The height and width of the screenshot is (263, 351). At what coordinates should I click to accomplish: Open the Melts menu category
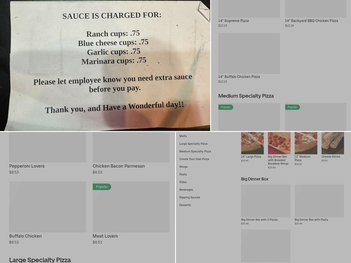[x=183, y=136]
